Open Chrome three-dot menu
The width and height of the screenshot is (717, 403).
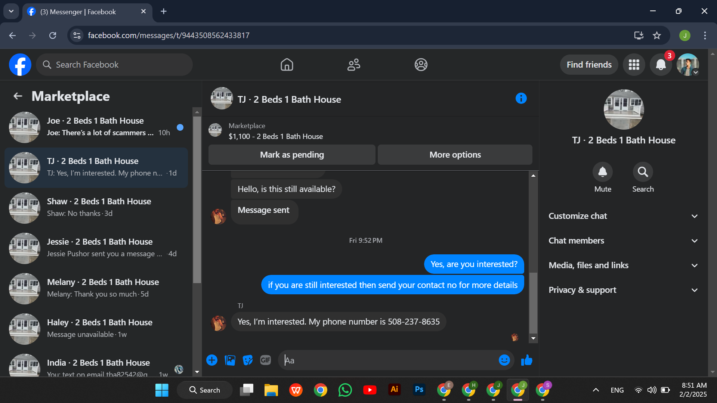(x=705, y=35)
